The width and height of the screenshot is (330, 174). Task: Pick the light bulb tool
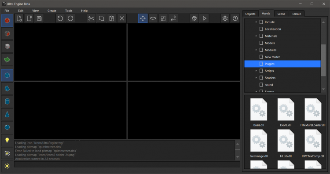[x=7, y=140]
